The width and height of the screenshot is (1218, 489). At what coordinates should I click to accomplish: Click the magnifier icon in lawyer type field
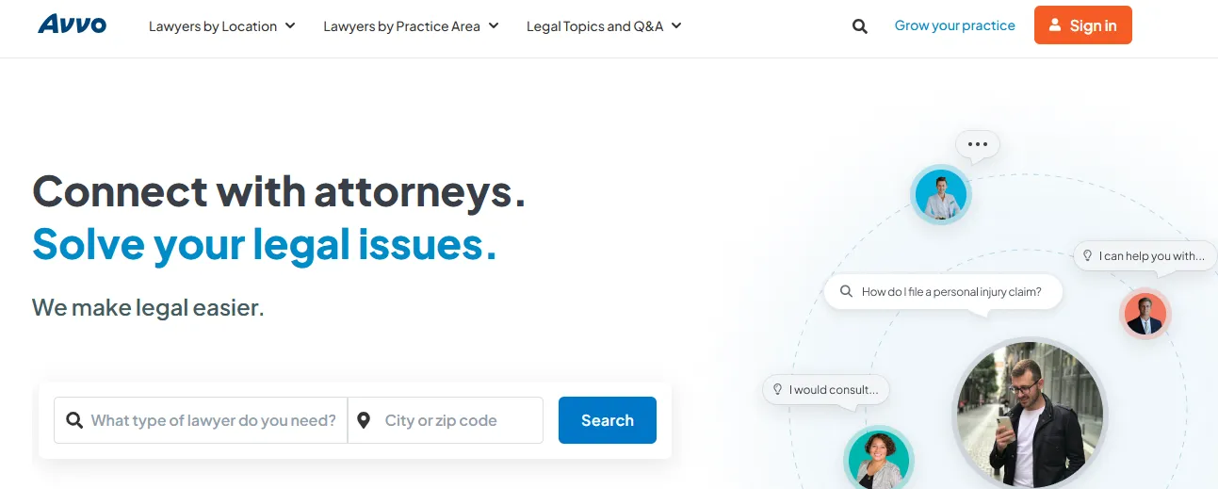pos(73,420)
